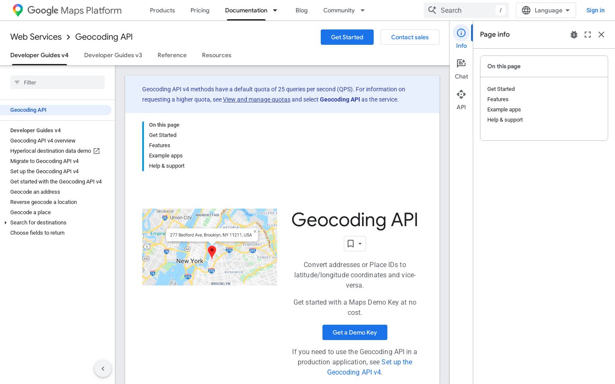Collapse the left navigation with chevron button
Image resolution: width=615 pixels, height=384 pixels.
[103, 369]
